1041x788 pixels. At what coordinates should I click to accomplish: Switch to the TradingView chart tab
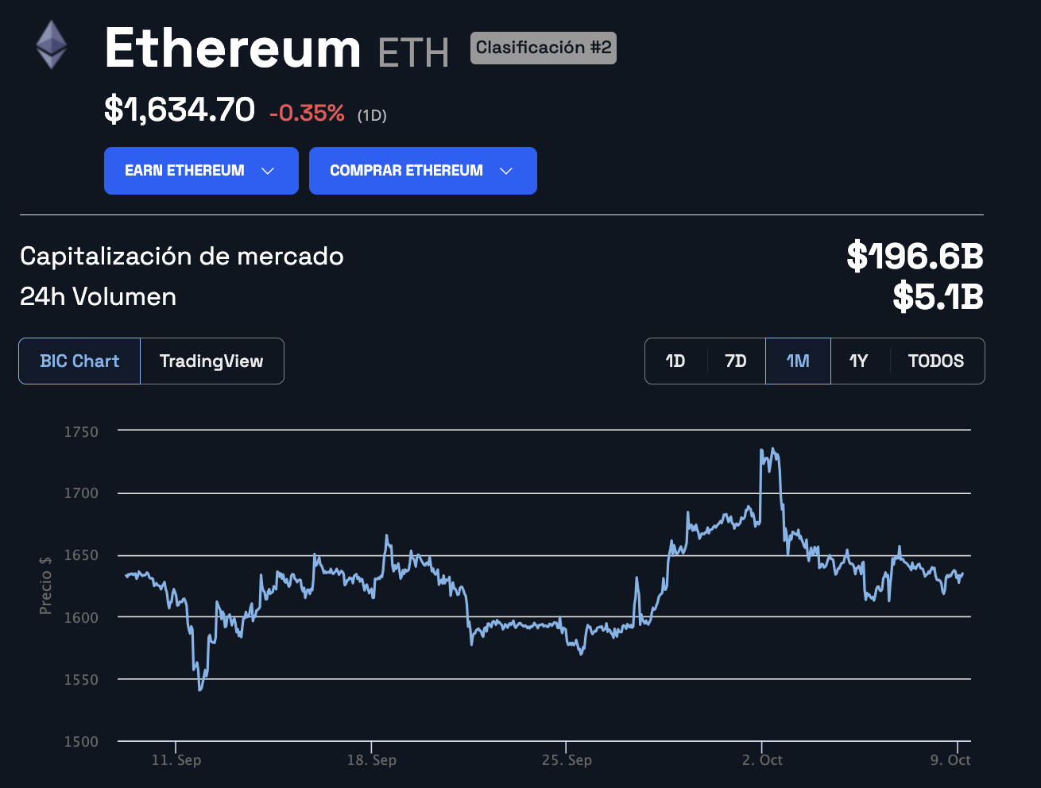click(212, 361)
